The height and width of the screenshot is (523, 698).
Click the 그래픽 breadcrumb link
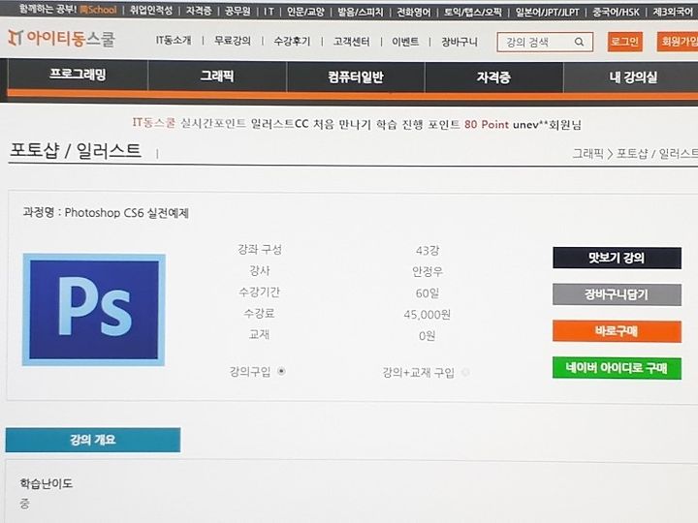pos(587,154)
